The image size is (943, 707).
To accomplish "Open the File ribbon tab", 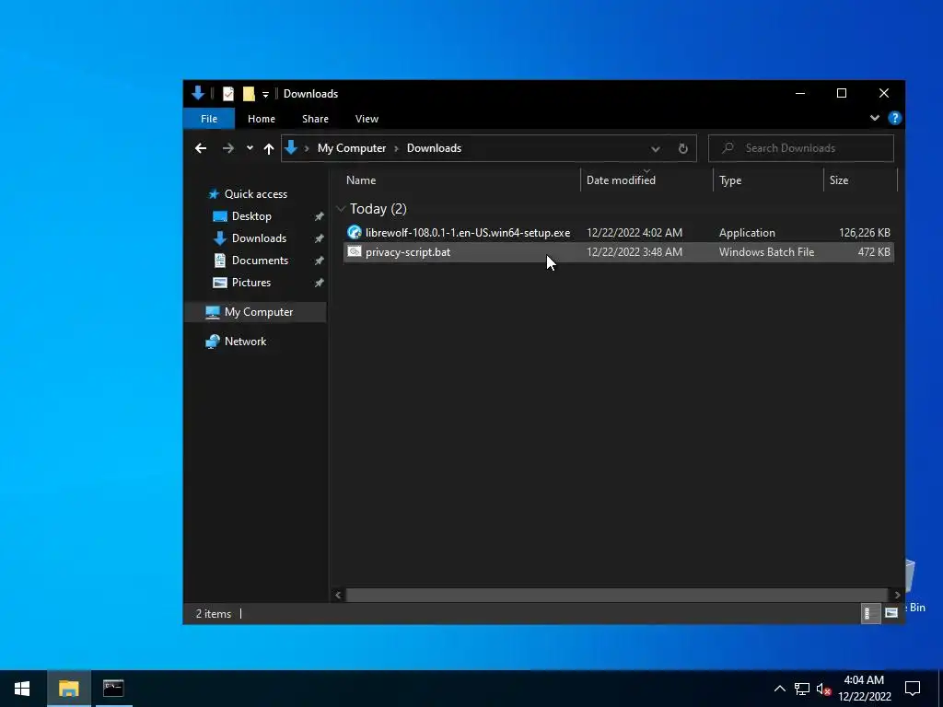I will (x=209, y=119).
